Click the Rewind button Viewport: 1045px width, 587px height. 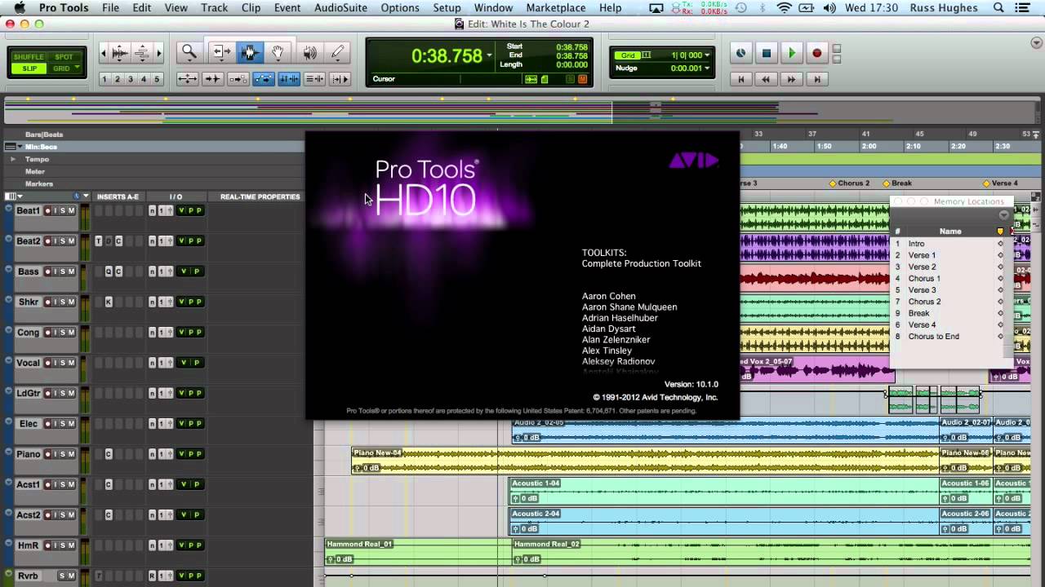click(x=766, y=79)
